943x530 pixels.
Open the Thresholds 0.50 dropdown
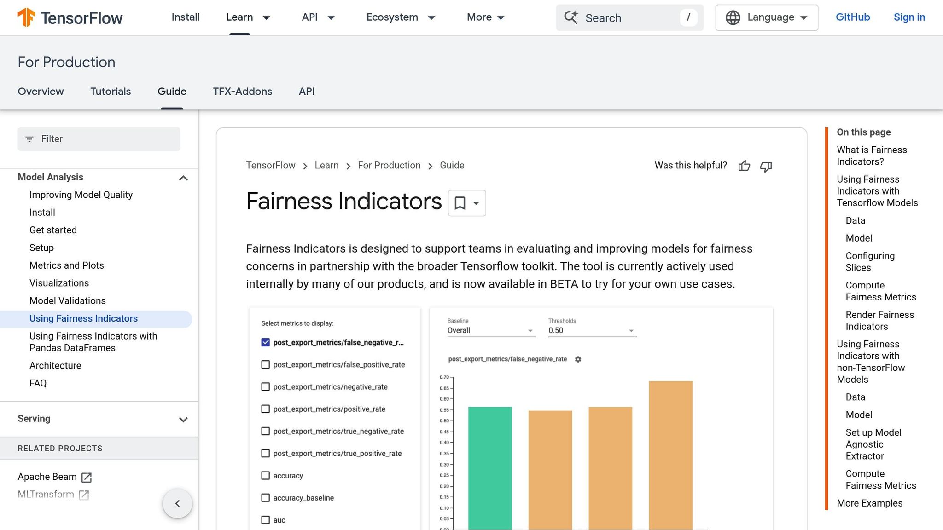tap(592, 330)
